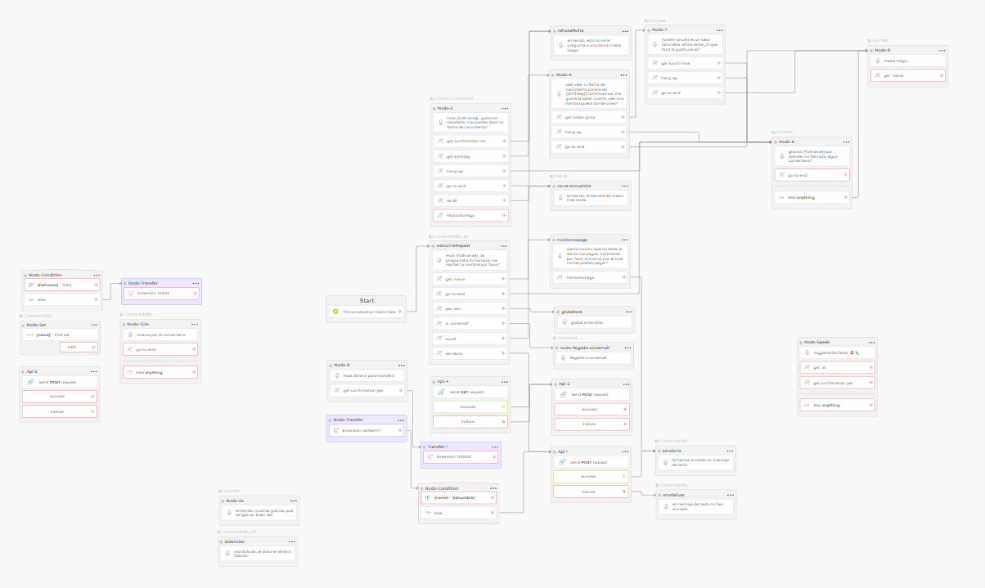Click the microphone icon in sendsms node

(665, 463)
